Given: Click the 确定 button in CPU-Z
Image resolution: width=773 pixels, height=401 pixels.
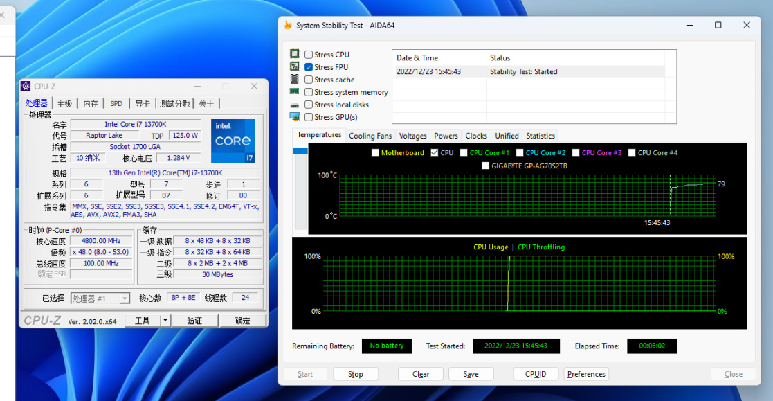Looking at the screenshot, I should [x=242, y=321].
